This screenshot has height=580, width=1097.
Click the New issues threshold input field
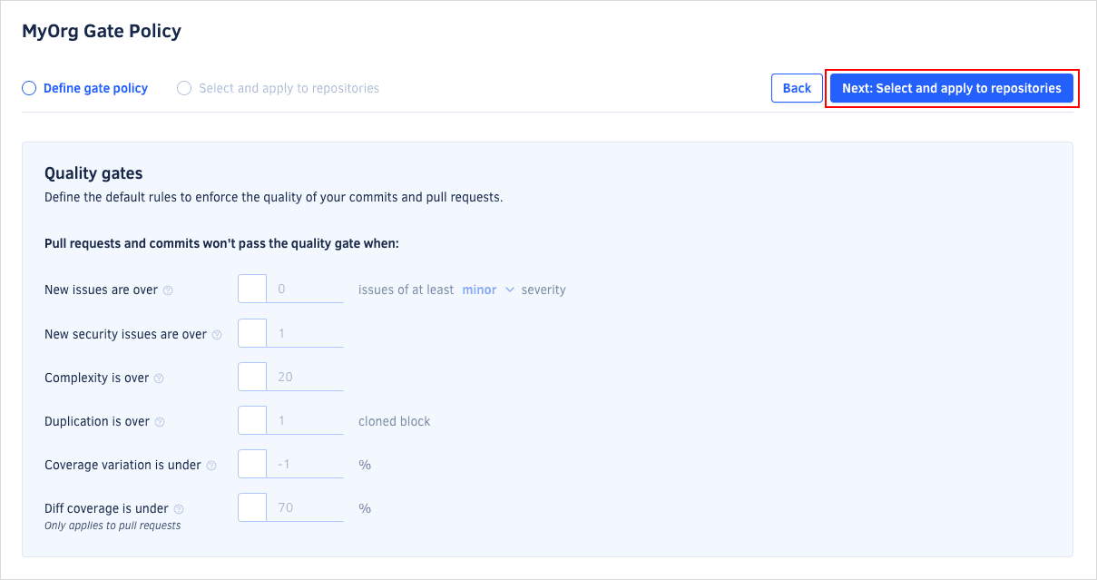click(306, 290)
